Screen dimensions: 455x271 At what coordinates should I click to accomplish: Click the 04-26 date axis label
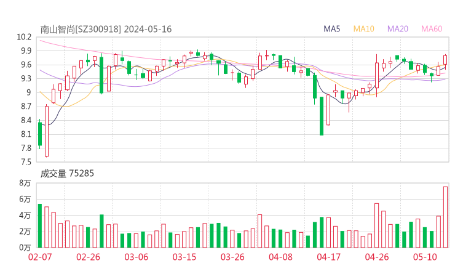point(377,257)
